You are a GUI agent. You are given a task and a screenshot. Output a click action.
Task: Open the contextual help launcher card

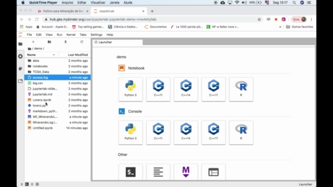pyautogui.click(x=213, y=172)
